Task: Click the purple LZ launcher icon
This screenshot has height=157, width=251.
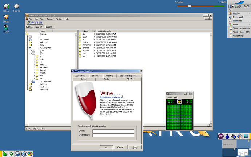Action: 221,136
